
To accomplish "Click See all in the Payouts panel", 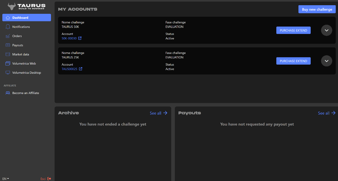I will click(x=324, y=113).
